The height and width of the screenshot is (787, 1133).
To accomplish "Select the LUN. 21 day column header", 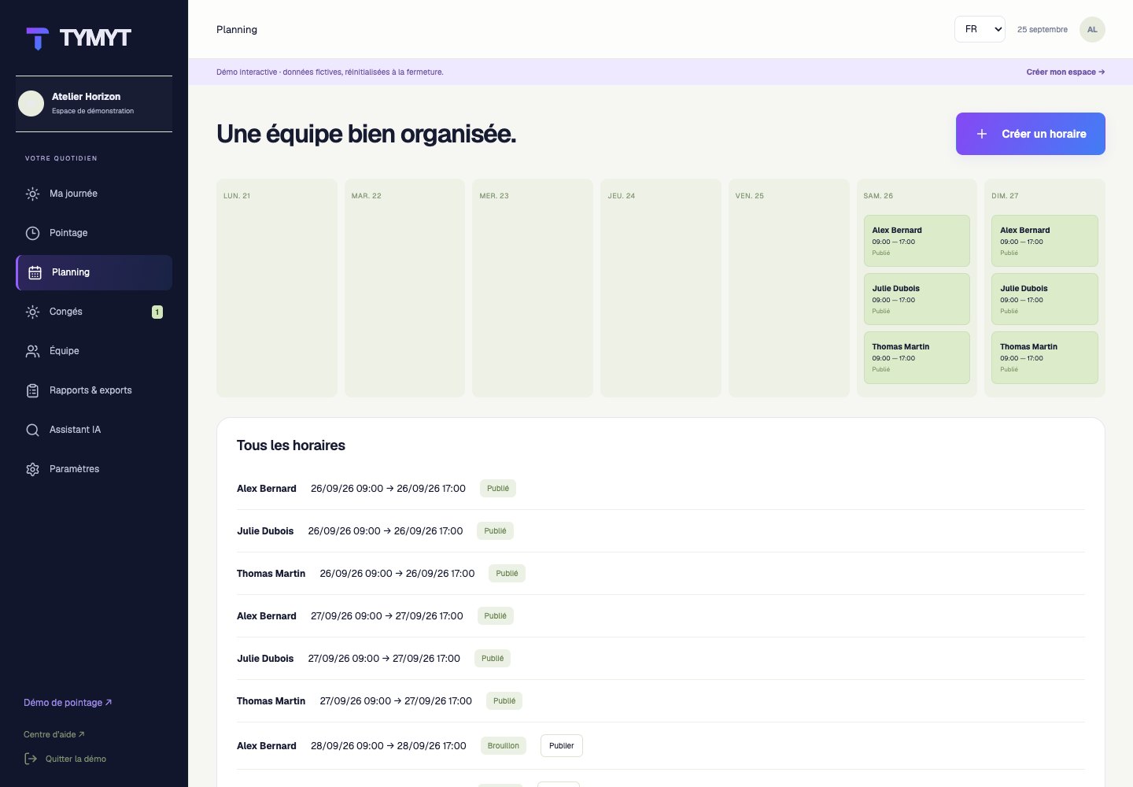I will pos(237,196).
